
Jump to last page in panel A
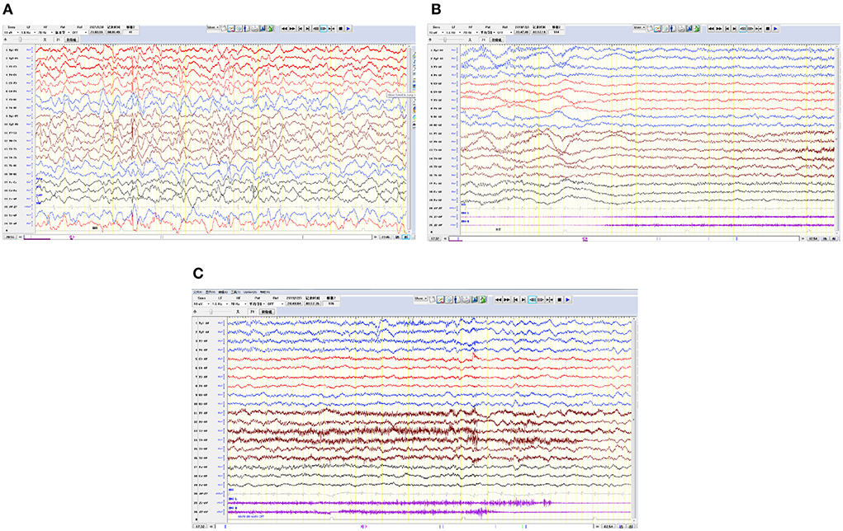click(307, 29)
